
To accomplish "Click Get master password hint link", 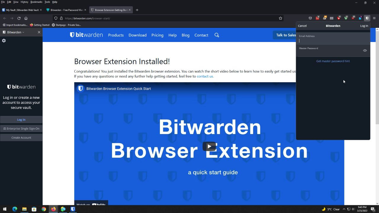I will point(333,61).
